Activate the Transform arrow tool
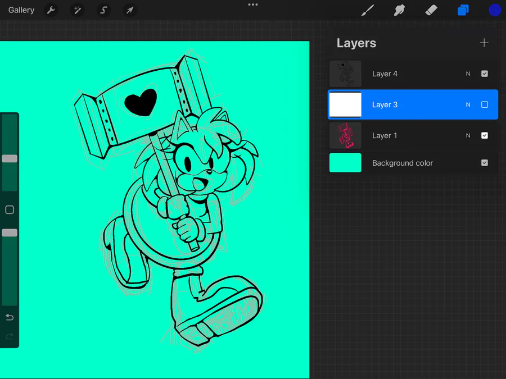The width and height of the screenshot is (506, 379). pyautogui.click(x=130, y=10)
